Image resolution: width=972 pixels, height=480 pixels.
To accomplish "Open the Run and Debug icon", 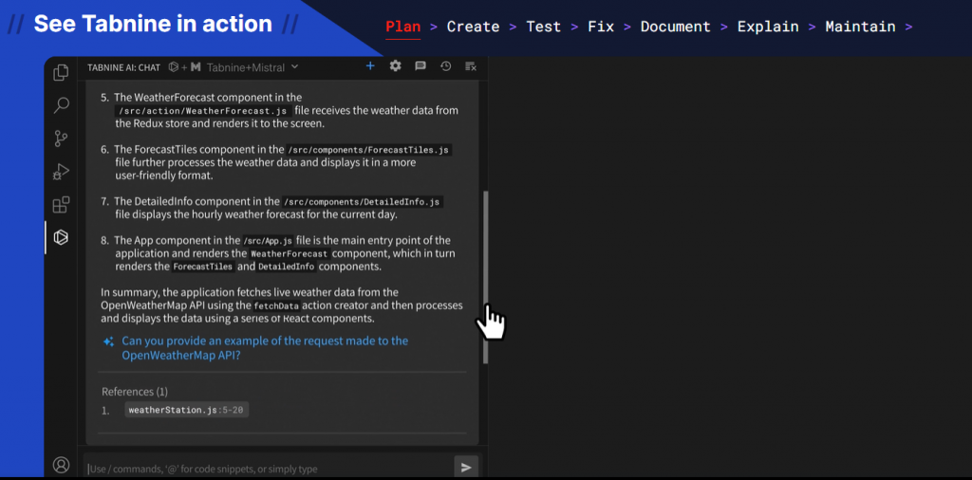I will tap(61, 172).
